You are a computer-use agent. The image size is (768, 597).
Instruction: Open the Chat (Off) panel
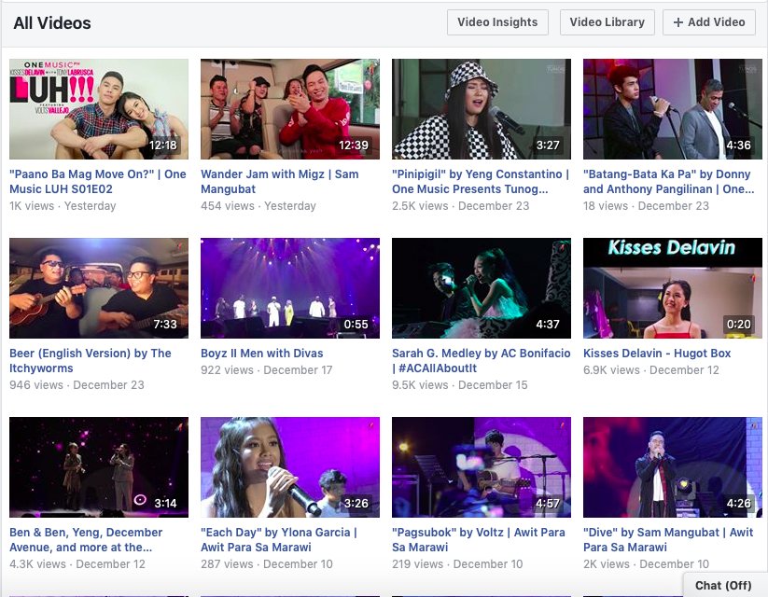(x=724, y=585)
